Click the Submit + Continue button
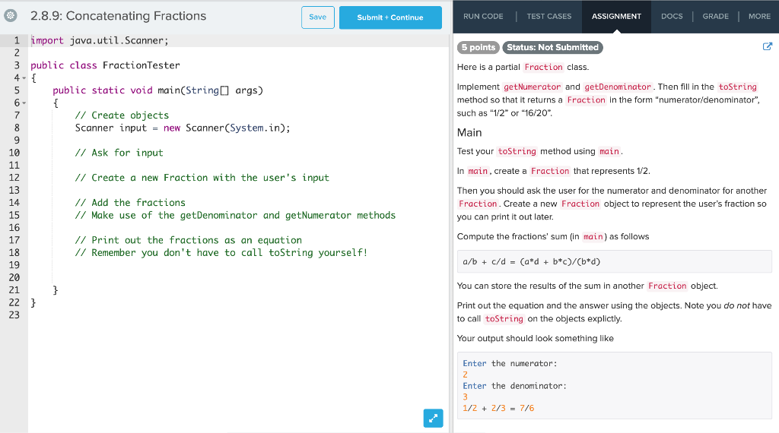The width and height of the screenshot is (779, 433). (x=390, y=17)
